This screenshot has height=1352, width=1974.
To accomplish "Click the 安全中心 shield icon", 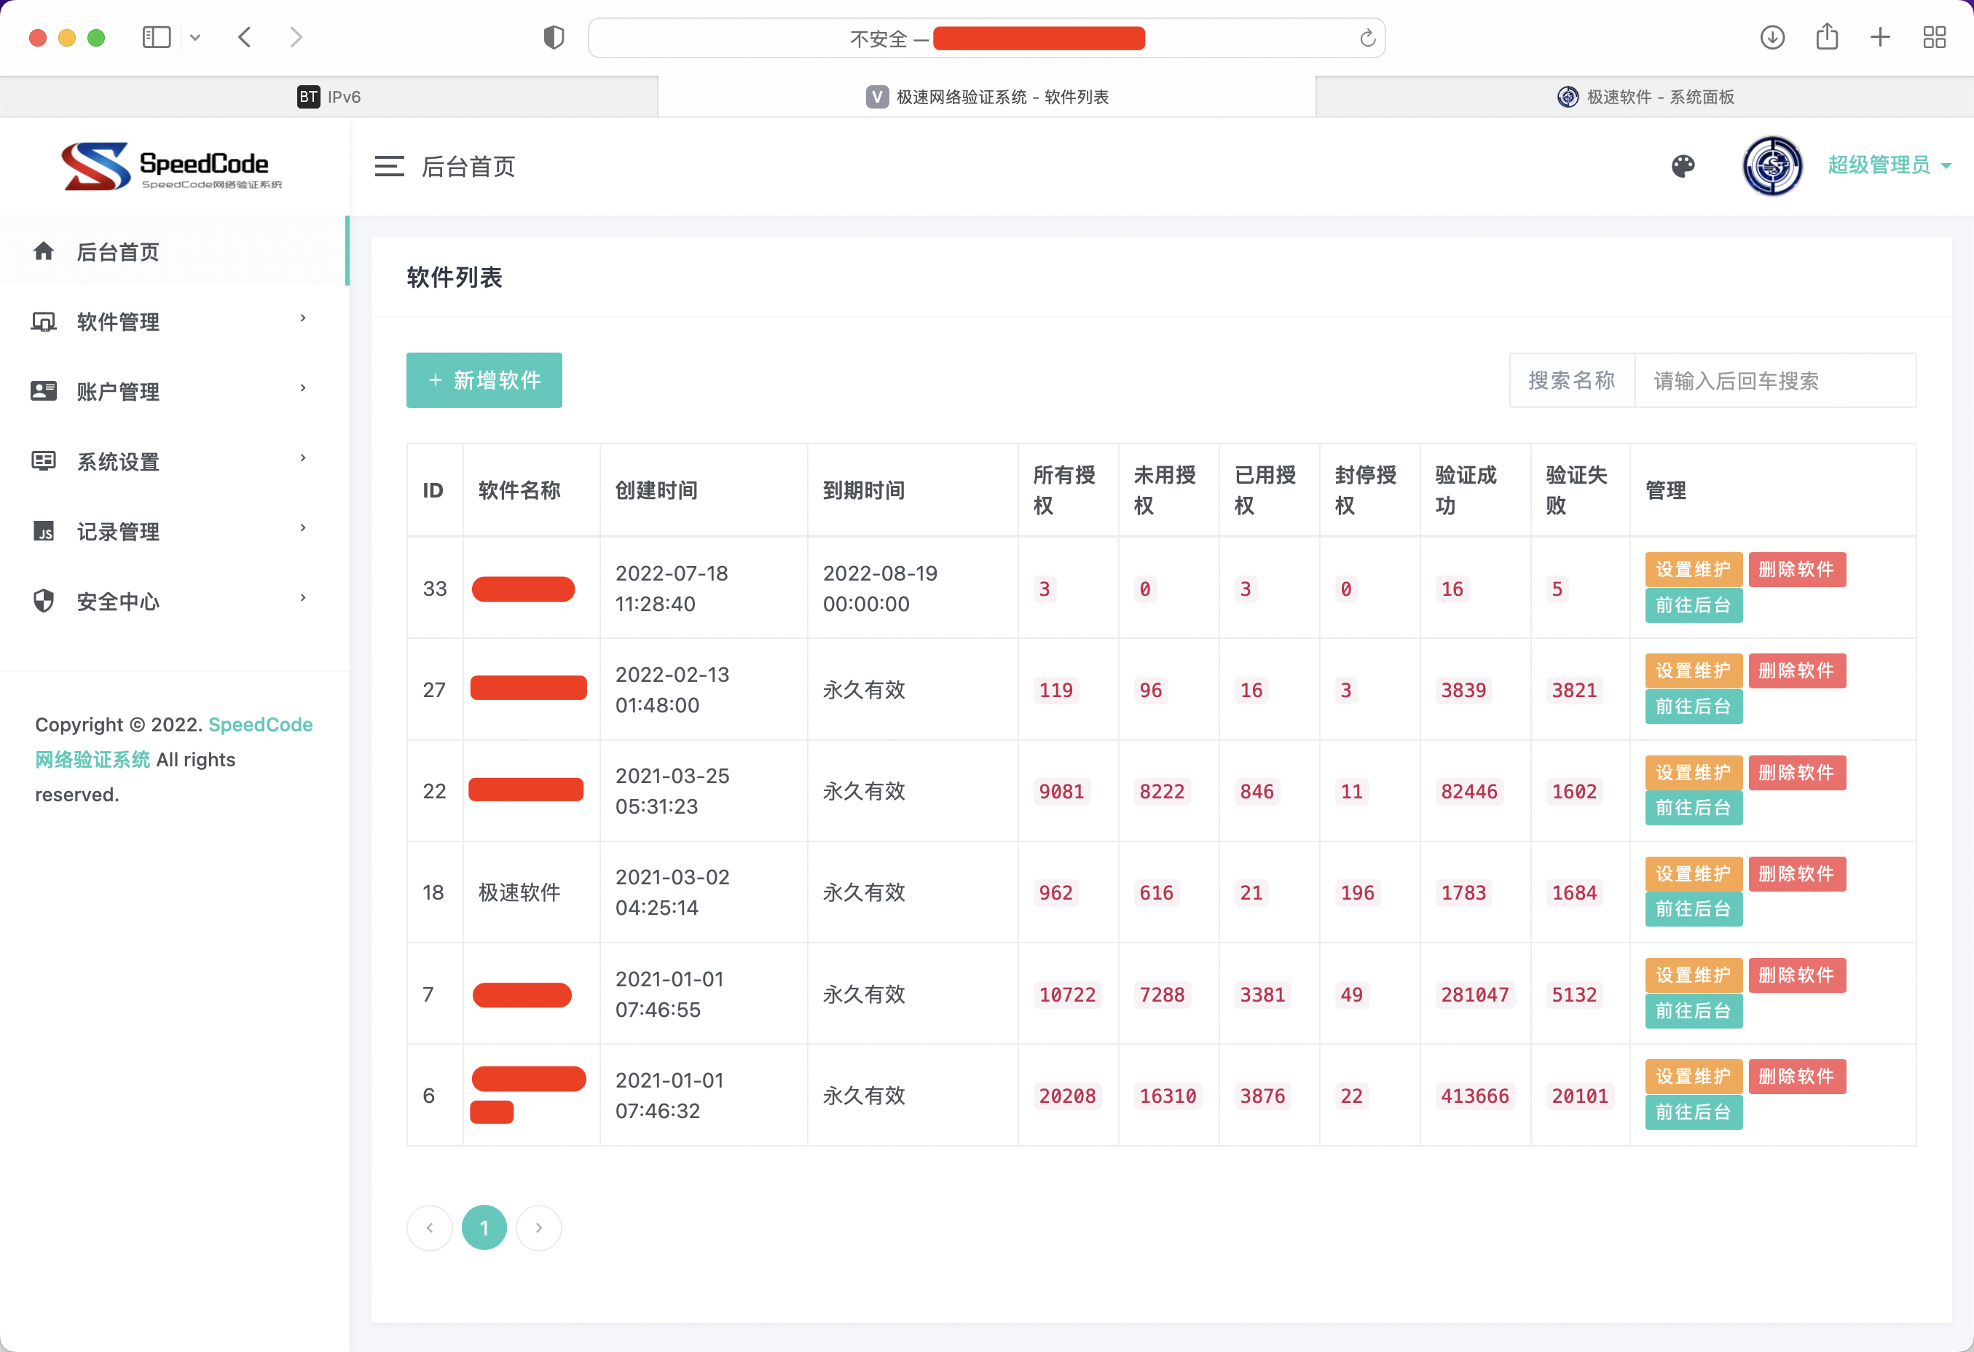I will click(43, 601).
